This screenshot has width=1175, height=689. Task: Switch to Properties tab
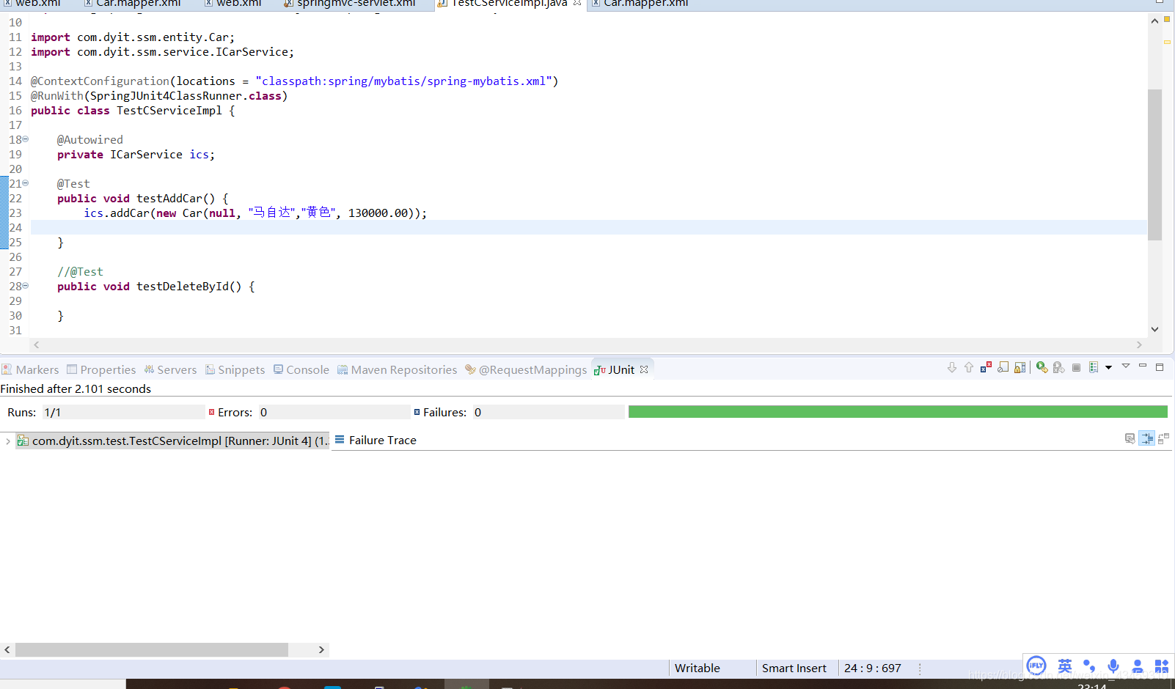coord(101,369)
